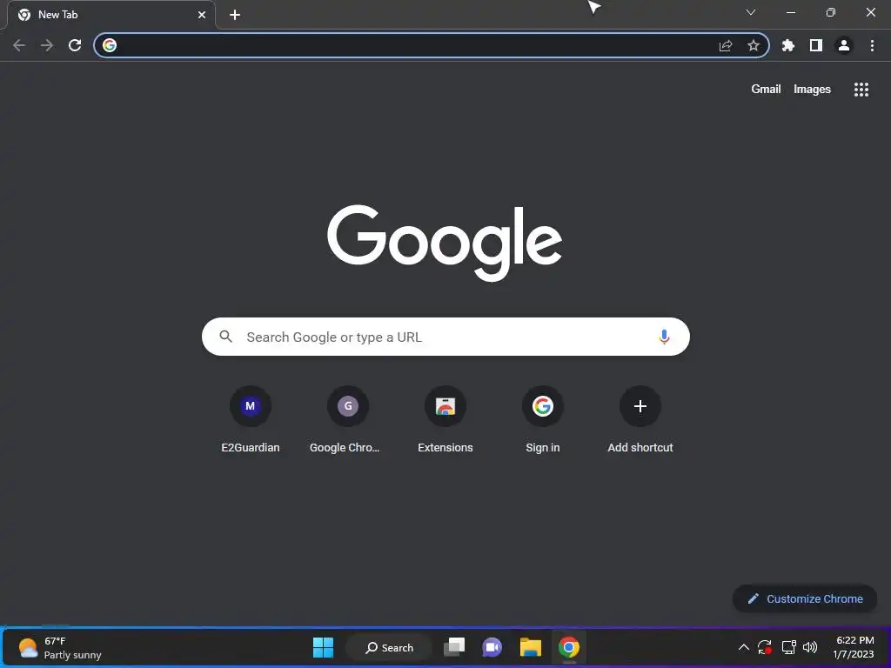Reload the current page
This screenshot has width=891, height=668.
pos(75,45)
